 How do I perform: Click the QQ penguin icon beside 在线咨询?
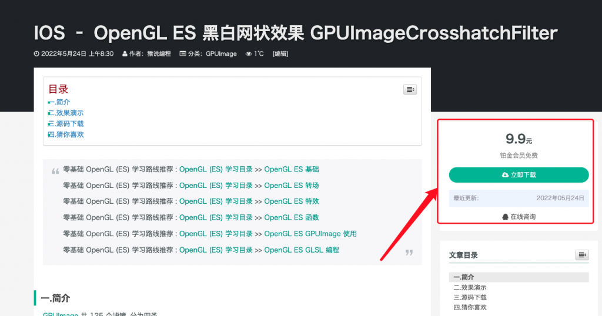(505, 217)
